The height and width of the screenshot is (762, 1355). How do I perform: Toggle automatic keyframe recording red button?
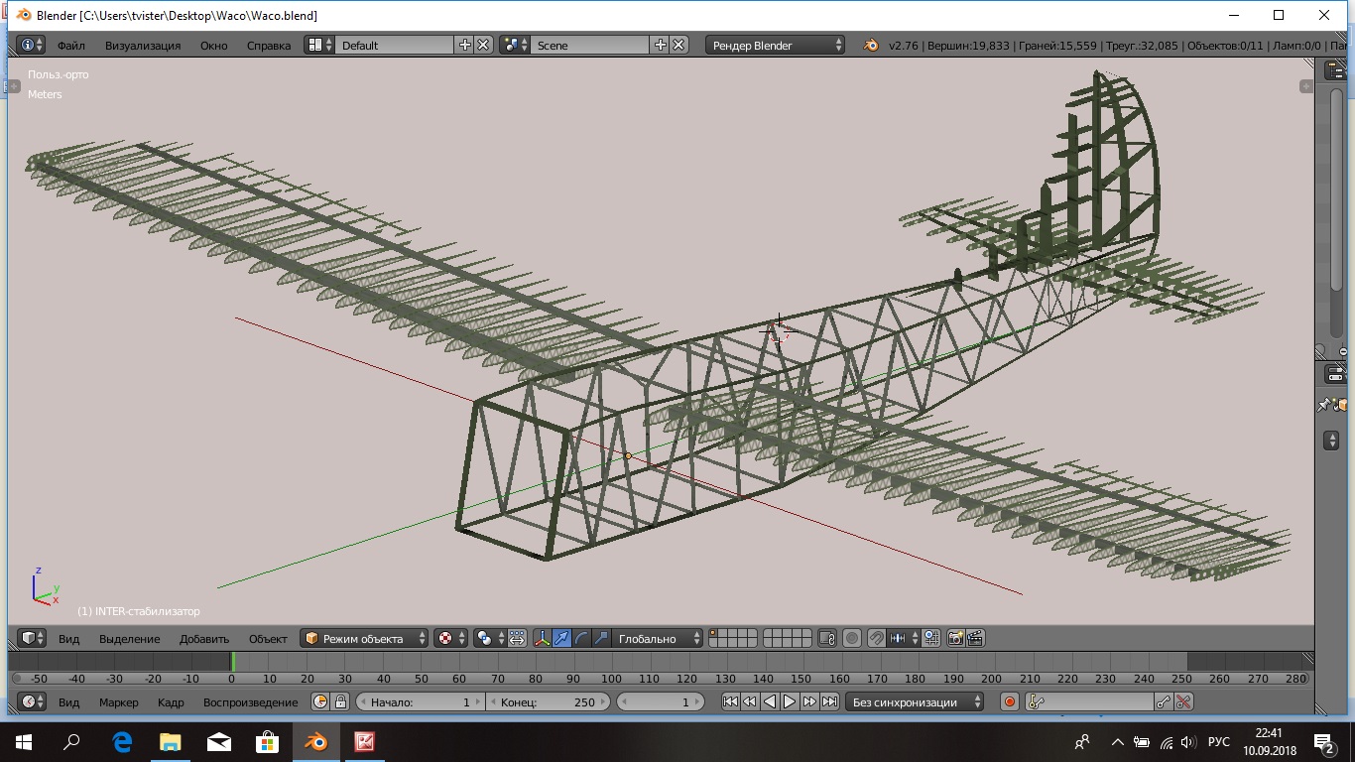point(1010,701)
